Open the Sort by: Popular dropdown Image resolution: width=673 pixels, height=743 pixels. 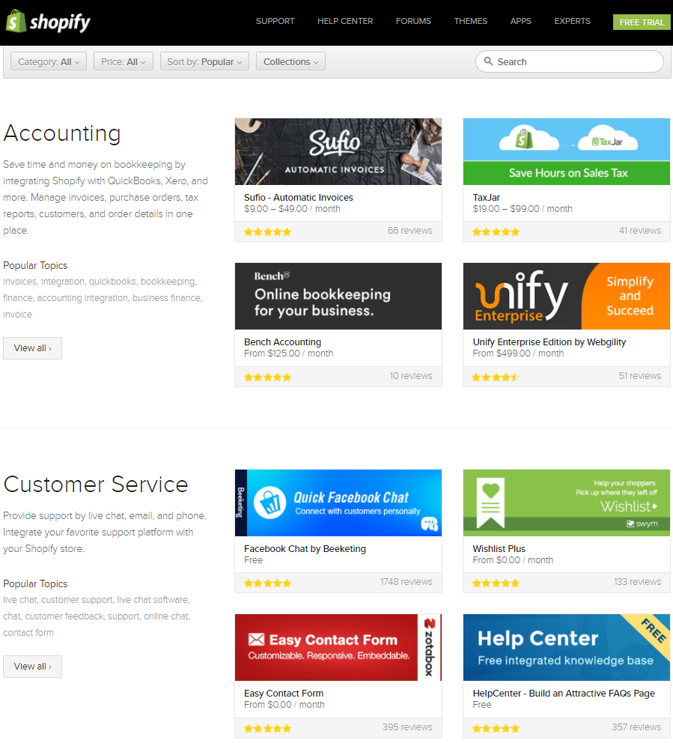(x=204, y=61)
